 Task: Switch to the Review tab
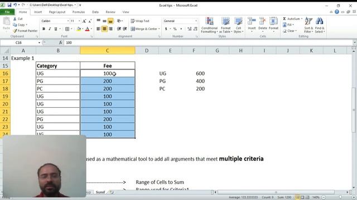point(110,12)
